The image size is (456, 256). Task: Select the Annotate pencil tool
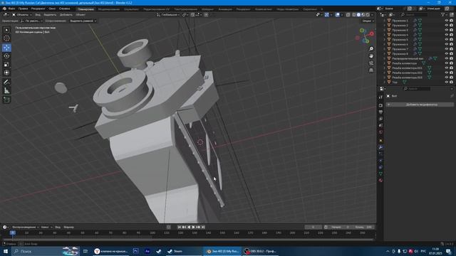coord(6,82)
